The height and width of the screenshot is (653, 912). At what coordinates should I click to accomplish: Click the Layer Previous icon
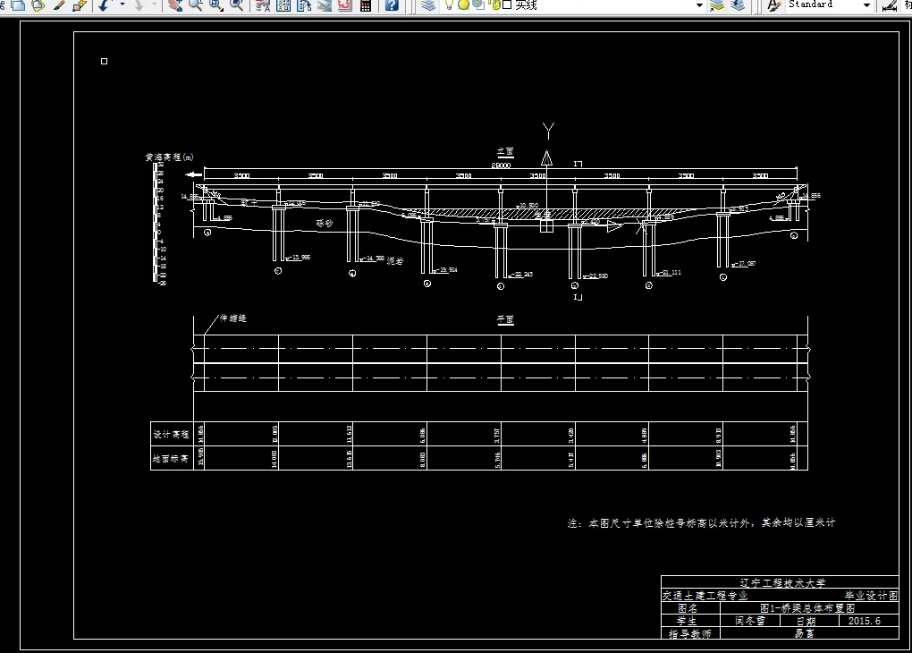738,5
